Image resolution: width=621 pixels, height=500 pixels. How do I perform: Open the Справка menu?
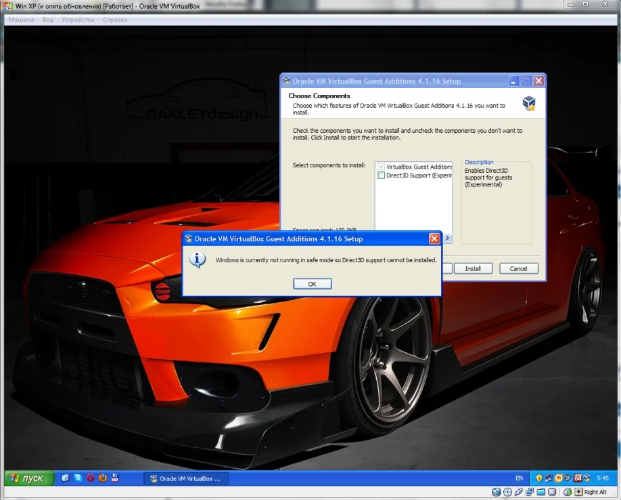[115, 20]
